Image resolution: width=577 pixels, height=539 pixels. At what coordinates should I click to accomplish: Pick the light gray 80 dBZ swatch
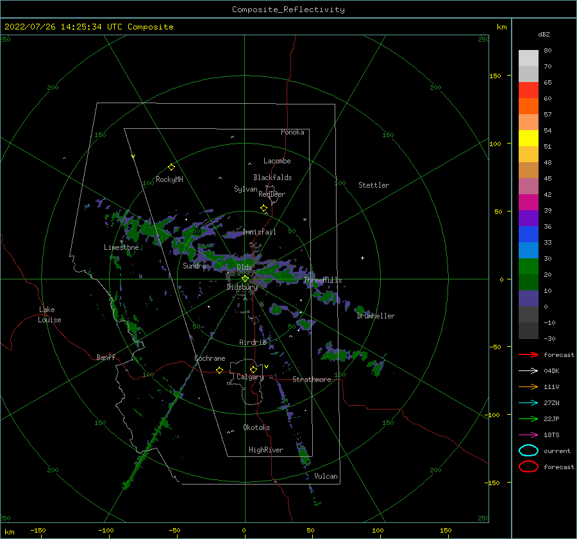coord(528,58)
